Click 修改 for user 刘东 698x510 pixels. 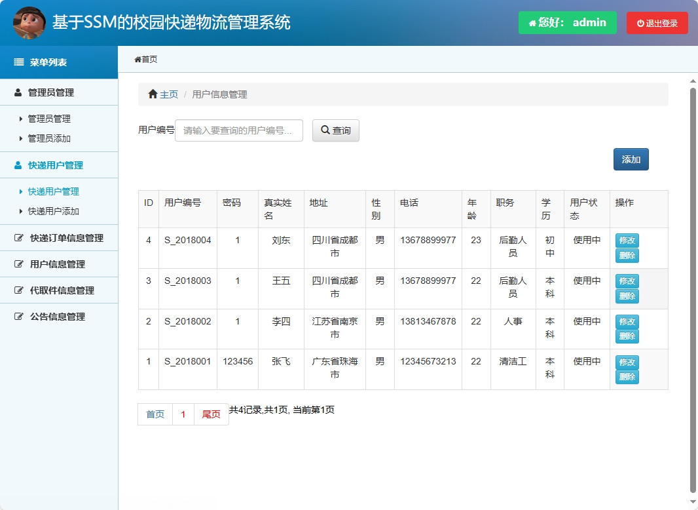627,241
